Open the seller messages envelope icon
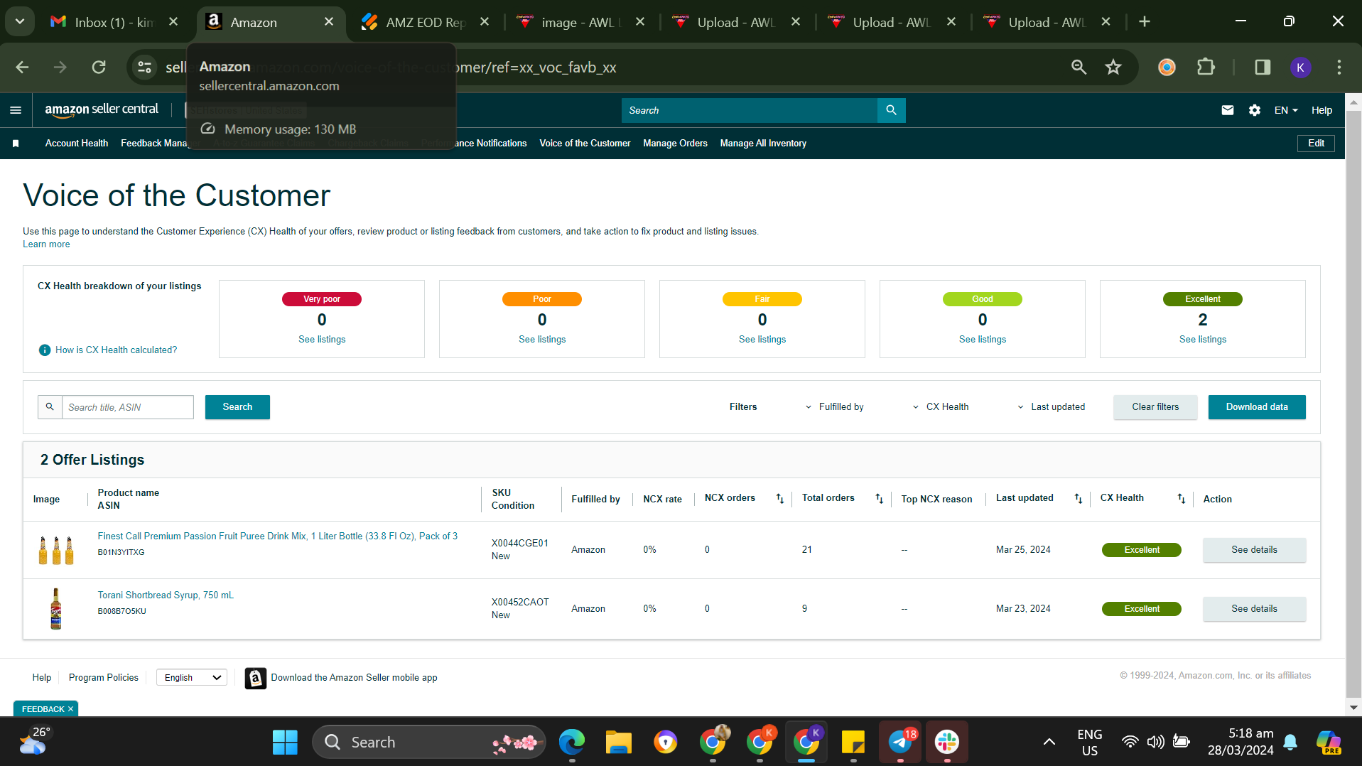The width and height of the screenshot is (1362, 766). (1227, 110)
